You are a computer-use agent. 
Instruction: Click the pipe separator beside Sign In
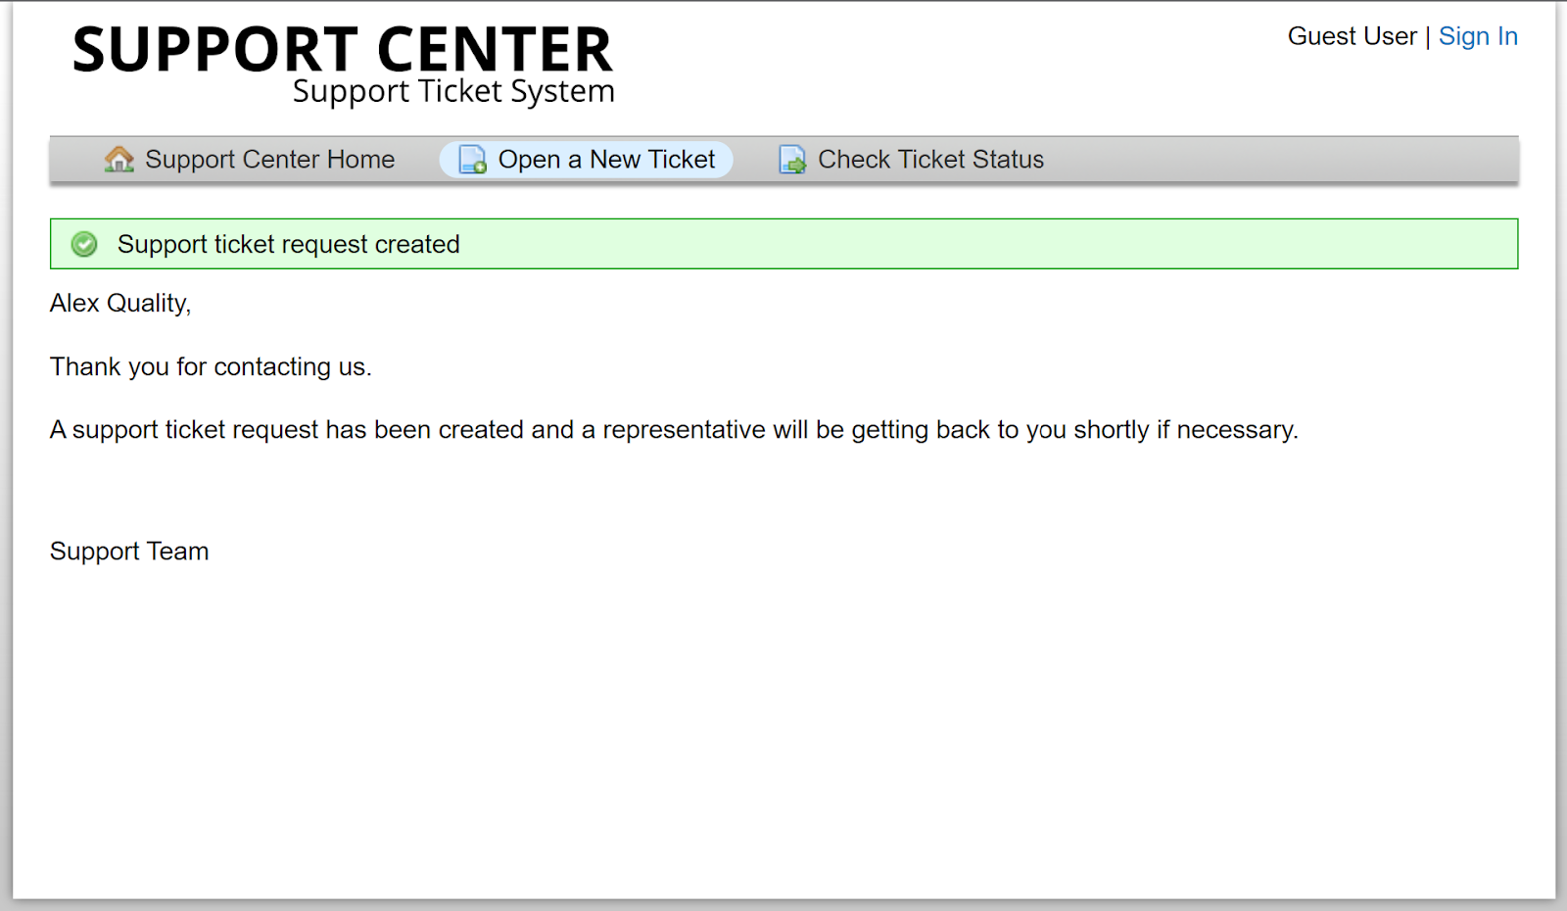click(1428, 36)
